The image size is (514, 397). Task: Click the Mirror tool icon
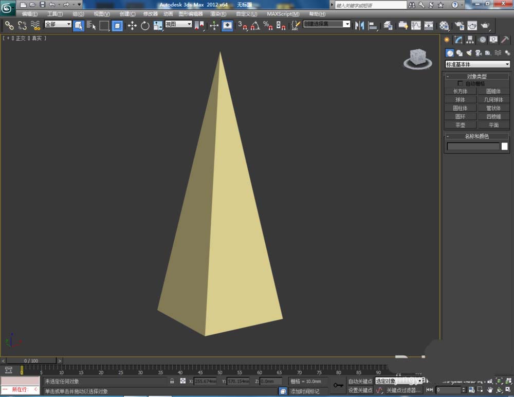coord(360,25)
